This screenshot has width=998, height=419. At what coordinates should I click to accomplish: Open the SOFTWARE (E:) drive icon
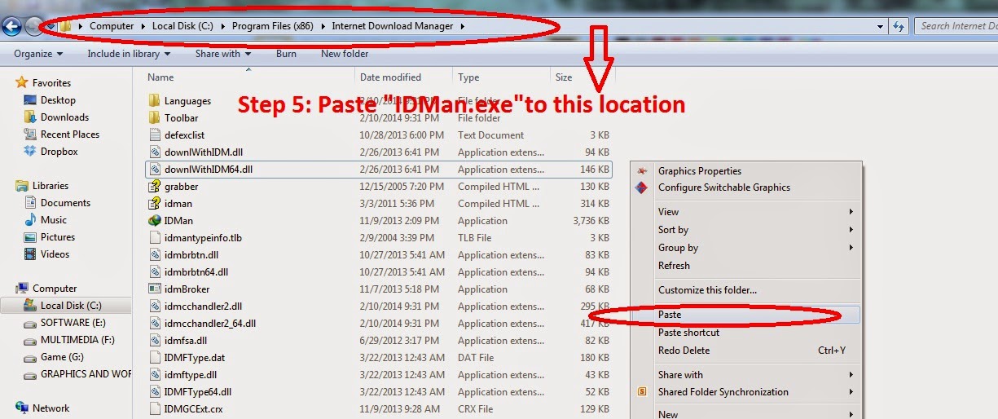coord(30,323)
